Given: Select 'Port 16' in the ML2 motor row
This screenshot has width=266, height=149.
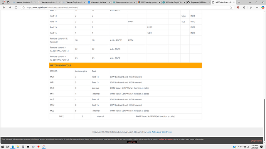Looking at the screenshot, I should coord(100,99).
